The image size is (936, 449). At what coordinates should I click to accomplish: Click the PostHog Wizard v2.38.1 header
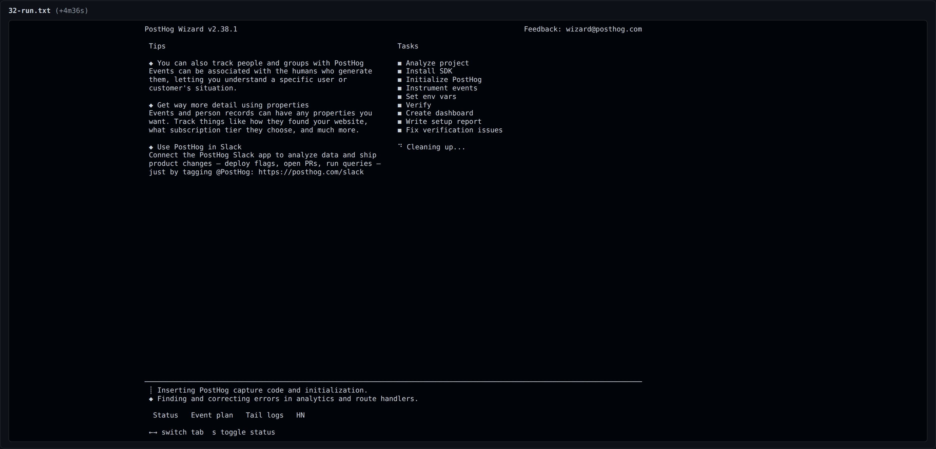click(191, 29)
